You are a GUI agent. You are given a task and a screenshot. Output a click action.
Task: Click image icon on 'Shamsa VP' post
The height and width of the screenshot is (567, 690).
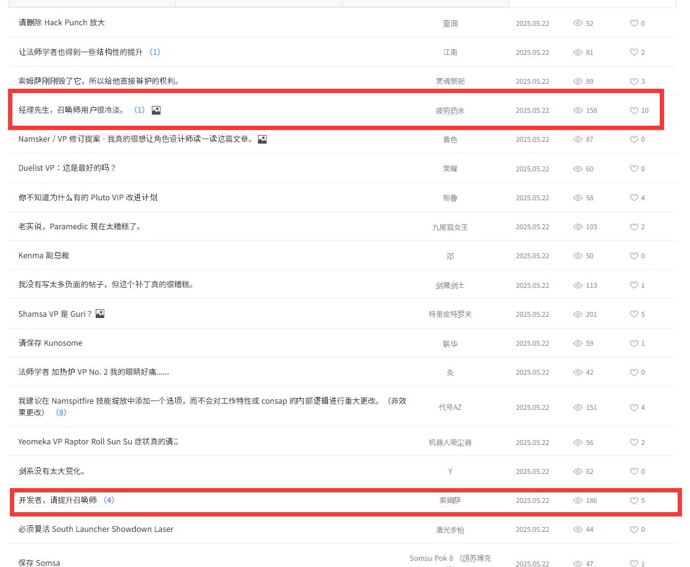101,314
